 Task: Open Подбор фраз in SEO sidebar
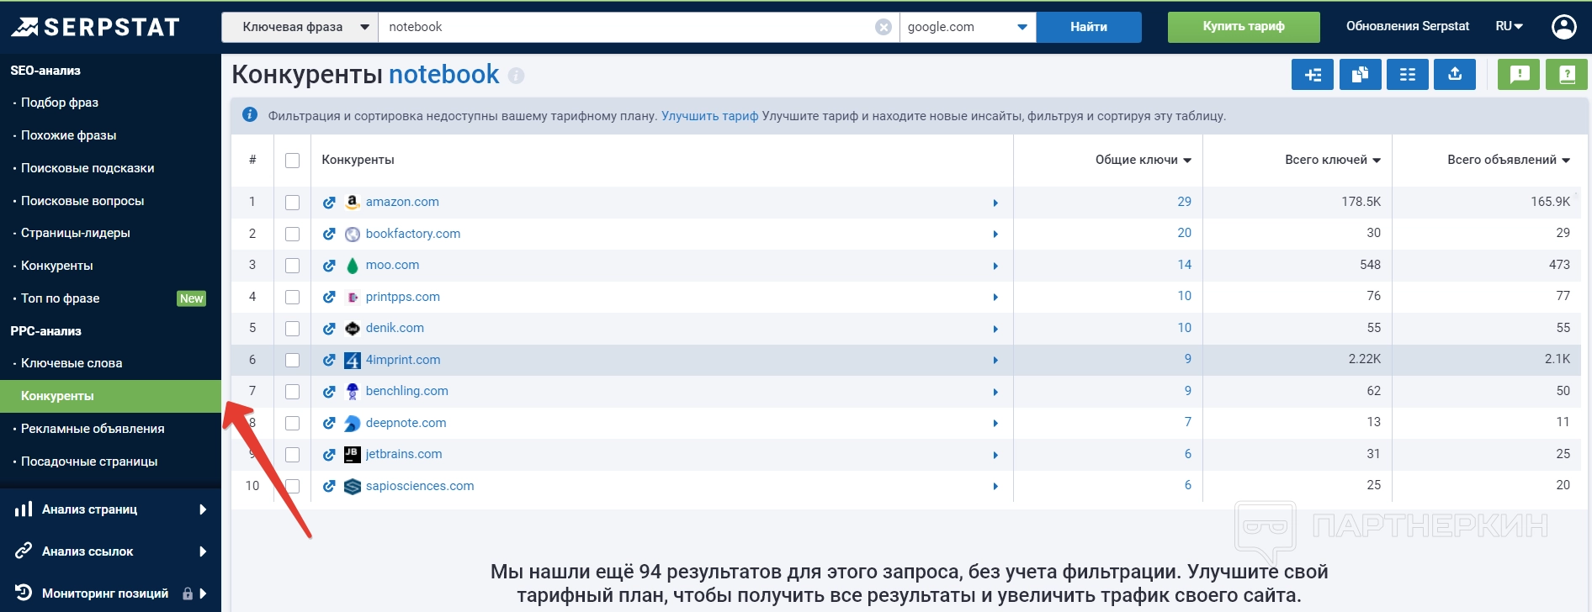[x=60, y=103]
